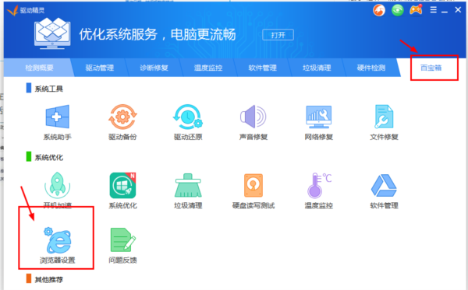
Task: Select the 软件管理 tab
Action: pyautogui.click(x=262, y=68)
